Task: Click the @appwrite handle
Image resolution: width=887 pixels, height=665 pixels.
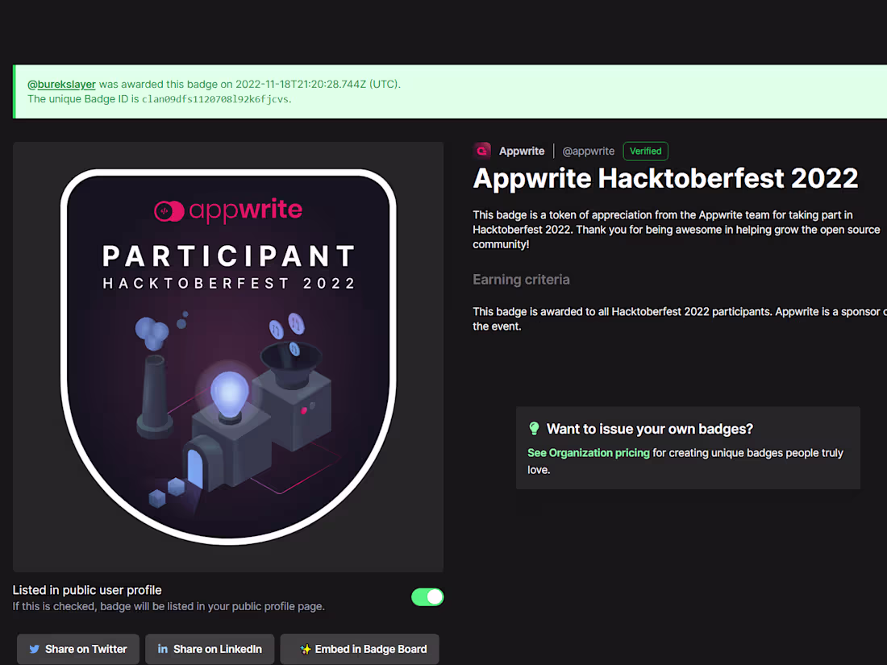Action: (589, 151)
